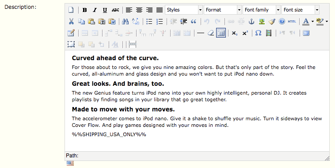This screenshot has width=335, height=168.
Task: Insert a page break
Action: click(133, 44)
